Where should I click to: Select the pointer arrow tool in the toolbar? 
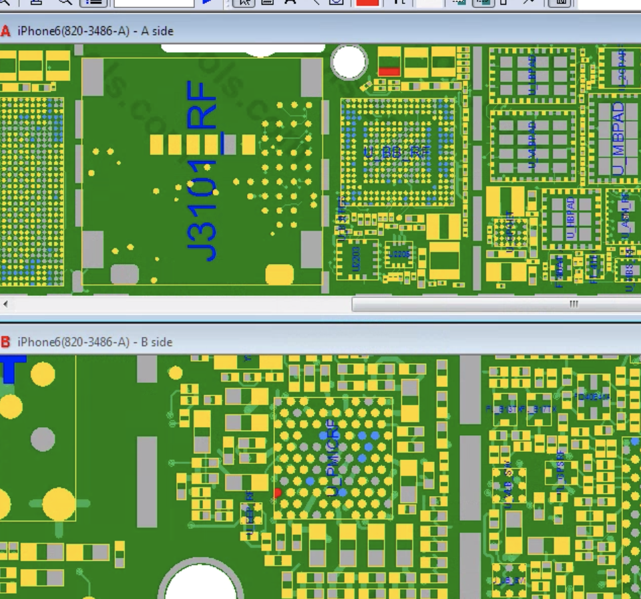point(244,3)
